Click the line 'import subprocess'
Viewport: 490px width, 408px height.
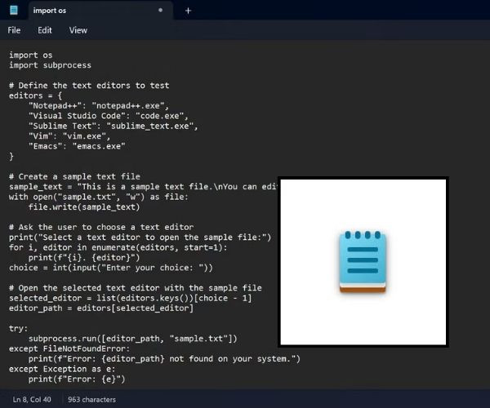(x=50, y=65)
